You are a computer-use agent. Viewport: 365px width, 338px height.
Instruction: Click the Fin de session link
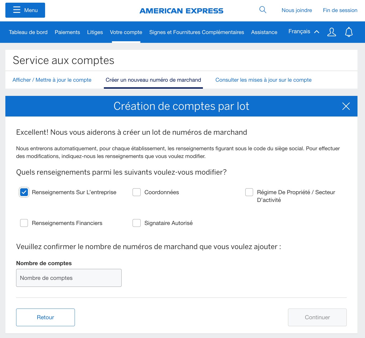[x=340, y=10]
